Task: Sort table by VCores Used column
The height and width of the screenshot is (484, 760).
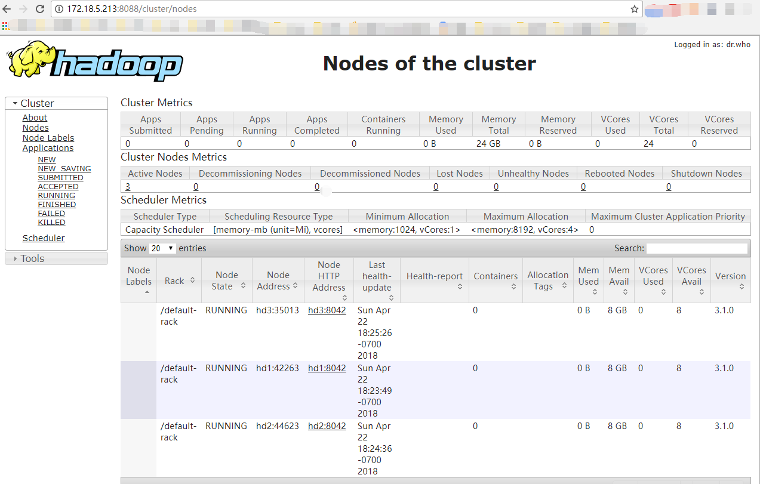Action: pyautogui.click(x=653, y=280)
